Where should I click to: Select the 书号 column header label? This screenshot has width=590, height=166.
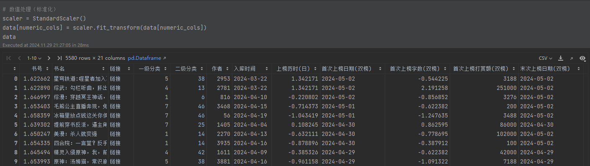[37, 69]
